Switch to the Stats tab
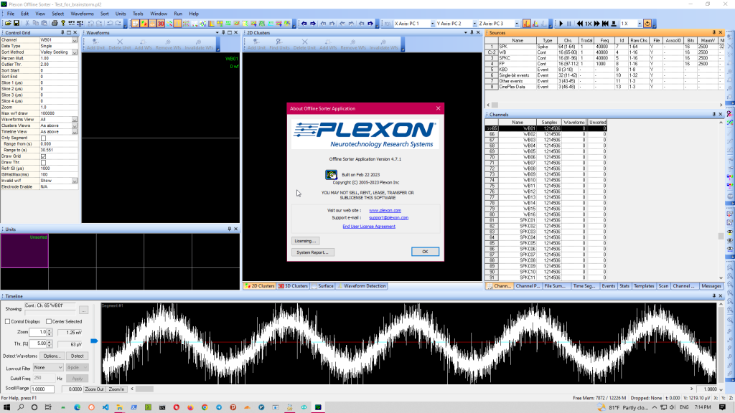The height and width of the screenshot is (413, 735). [624, 285]
